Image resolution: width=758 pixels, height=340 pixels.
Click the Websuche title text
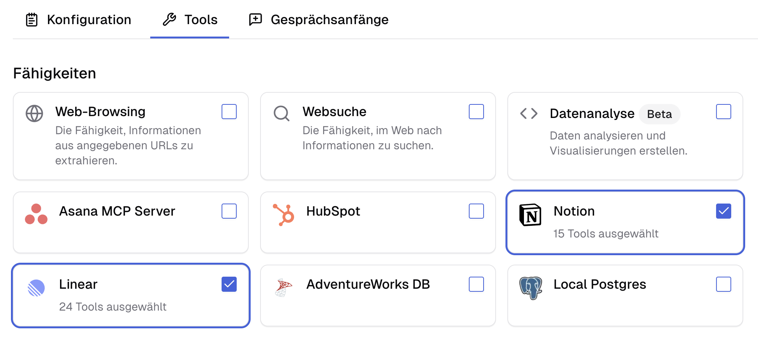click(x=334, y=112)
